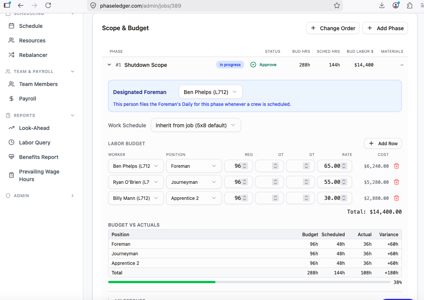424x300 pixels.
Task: Open the Ryan O'Brien worker dropdown
Action: pyautogui.click(x=136, y=182)
